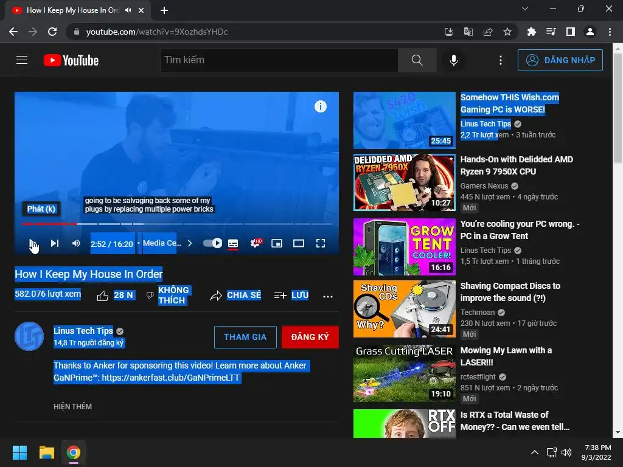Show the video info card icon
The image size is (623, 467).
tap(320, 106)
